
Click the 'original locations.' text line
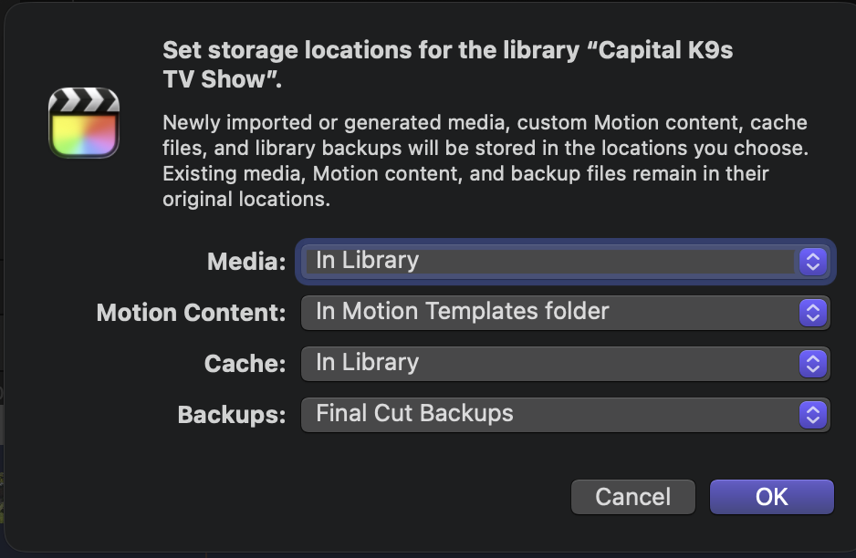[x=246, y=199]
